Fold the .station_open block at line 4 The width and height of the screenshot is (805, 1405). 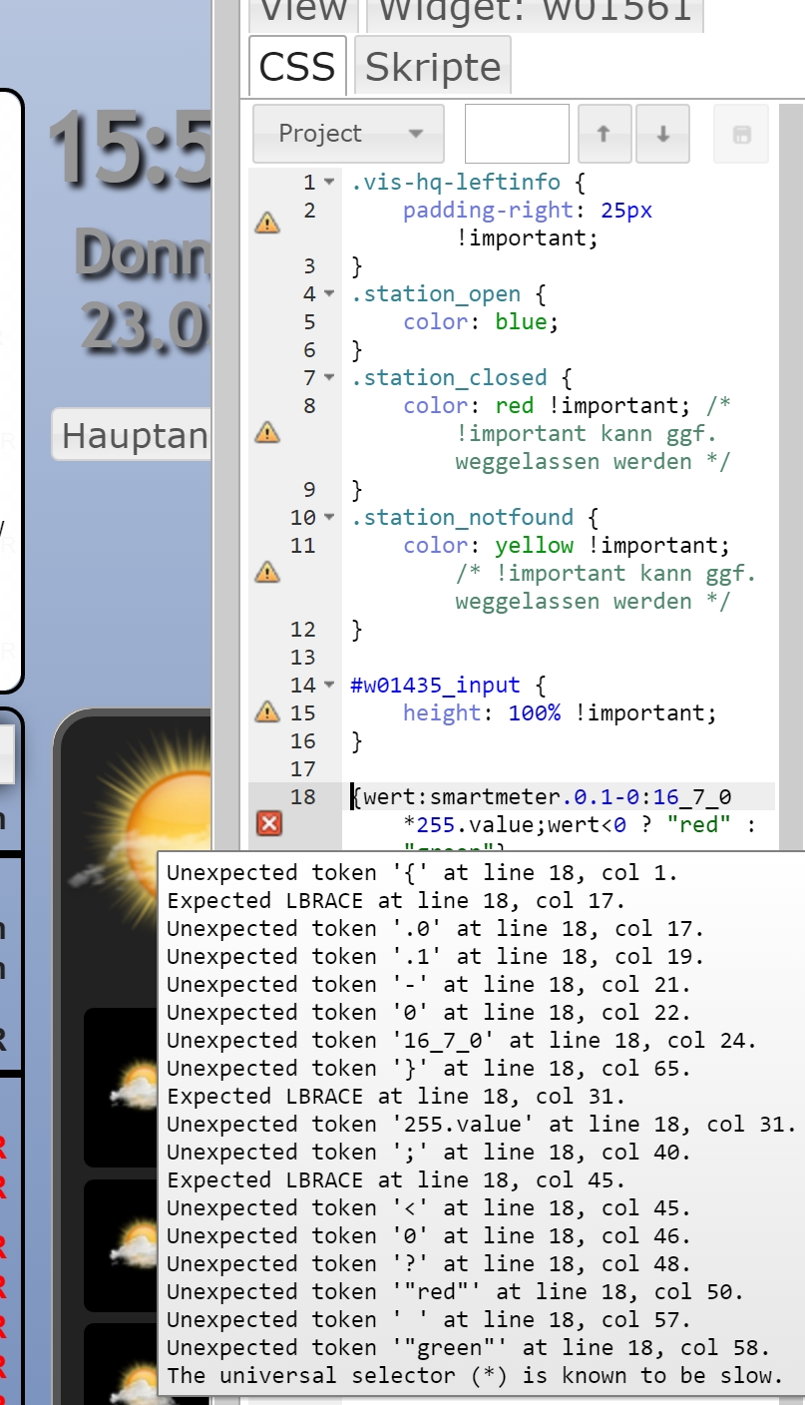click(330, 294)
